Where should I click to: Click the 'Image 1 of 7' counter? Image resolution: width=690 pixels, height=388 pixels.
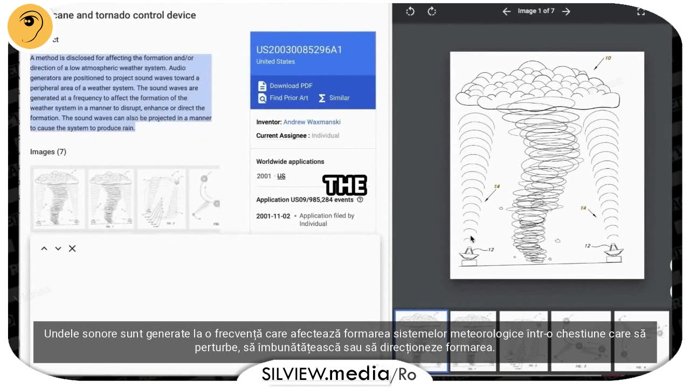pyautogui.click(x=536, y=11)
